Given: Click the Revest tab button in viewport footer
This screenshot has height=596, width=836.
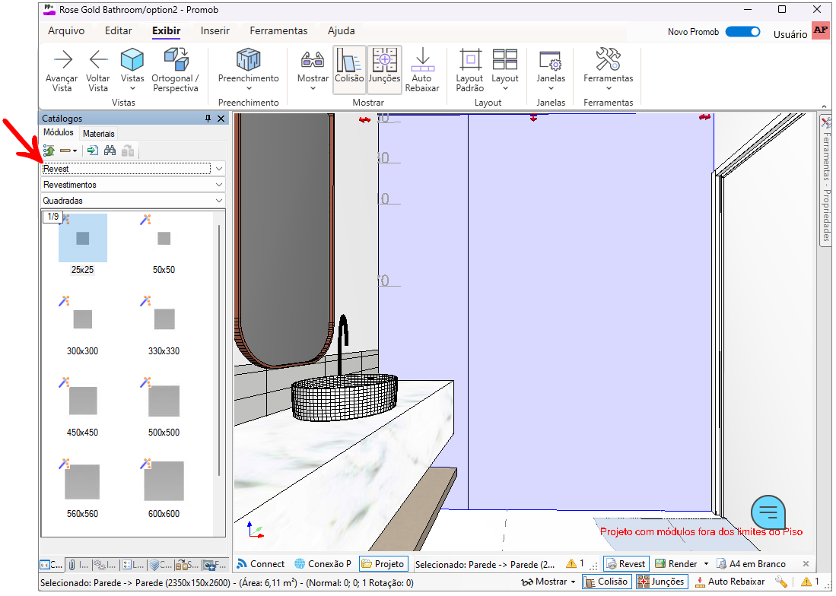Looking at the screenshot, I should 626,564.
